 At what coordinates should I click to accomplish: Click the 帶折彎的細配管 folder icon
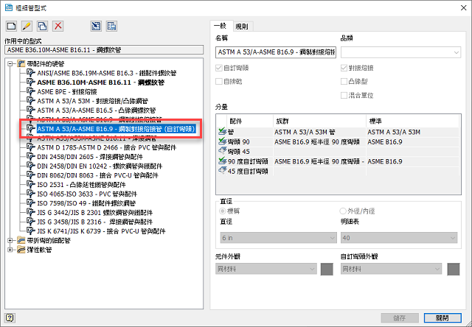(21, 240)
